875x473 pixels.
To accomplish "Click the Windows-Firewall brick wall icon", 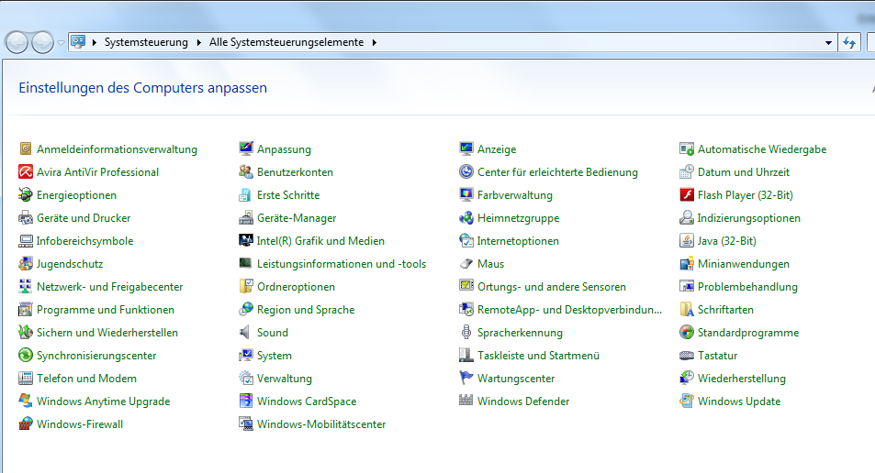I will point(26,423).
